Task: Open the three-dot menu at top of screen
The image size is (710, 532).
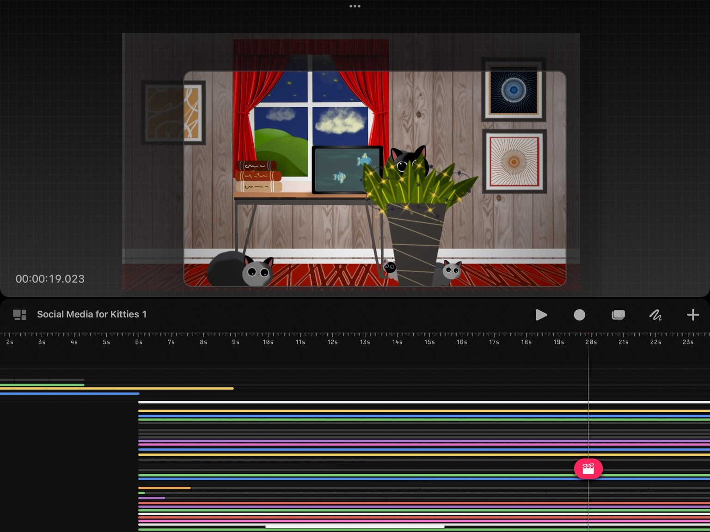Action: tap(355, 6)
